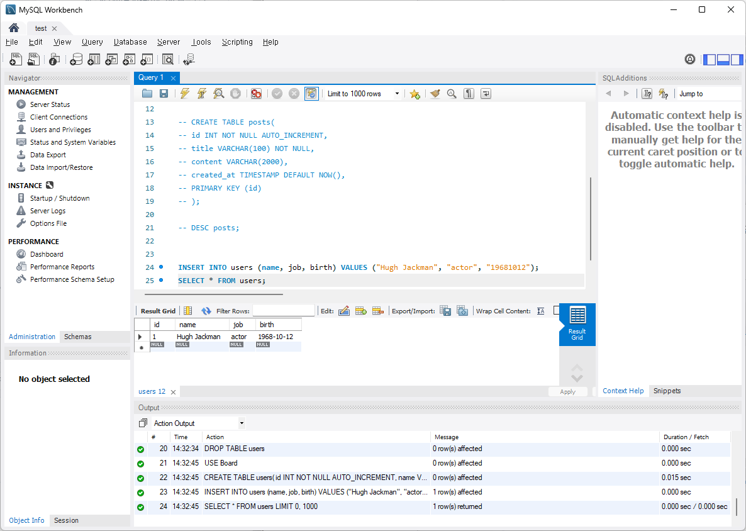746x531 pixels.
Task: Toggle word wrap icon in editor toolbar
Action: pyautogui.click(x=486, y=94)
